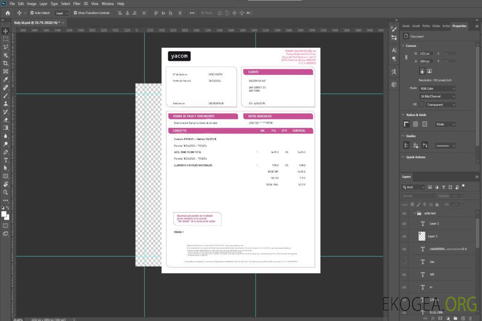
Task: Expand the Quick Actions section
Action: pyautogui.click(x=403, y=157)
